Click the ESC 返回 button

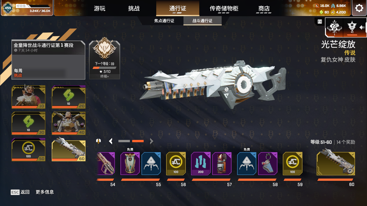point(20,192)
